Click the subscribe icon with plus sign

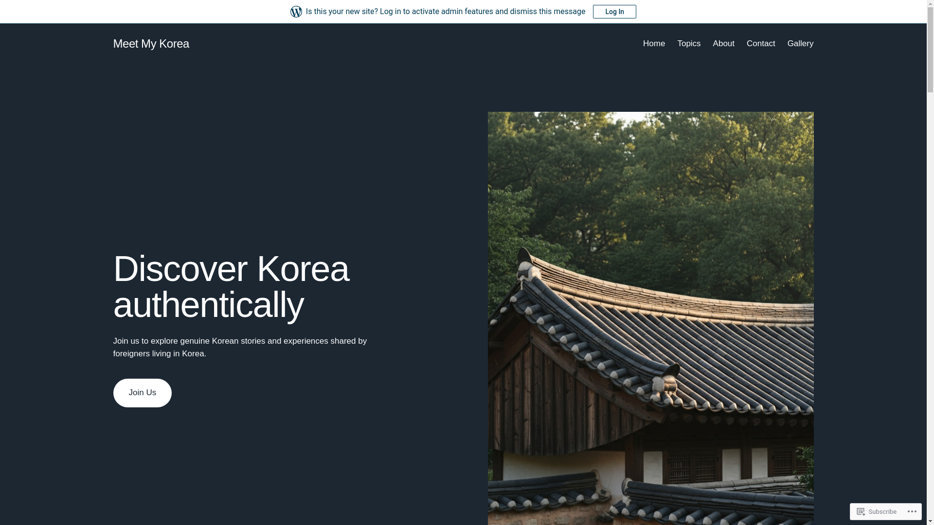tap(861, 511)
